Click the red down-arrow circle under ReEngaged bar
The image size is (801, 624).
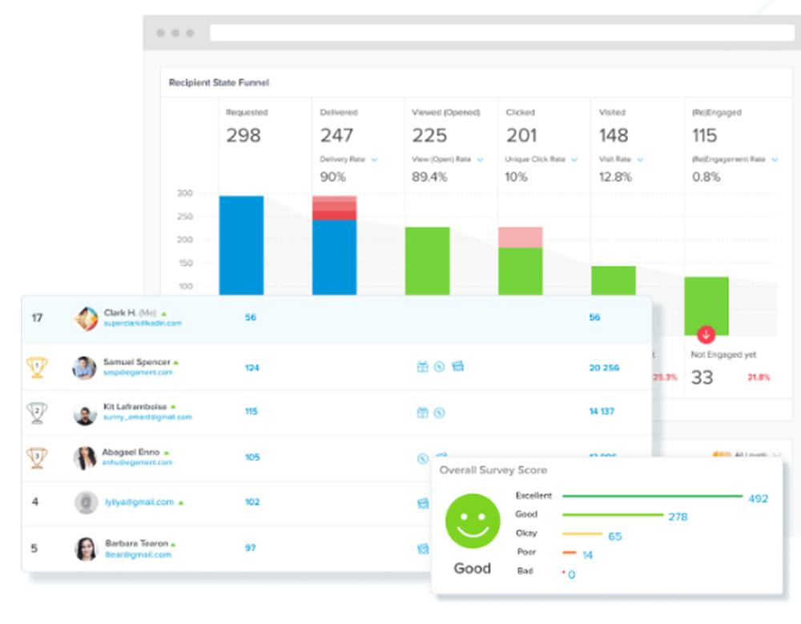click(706, 336)
